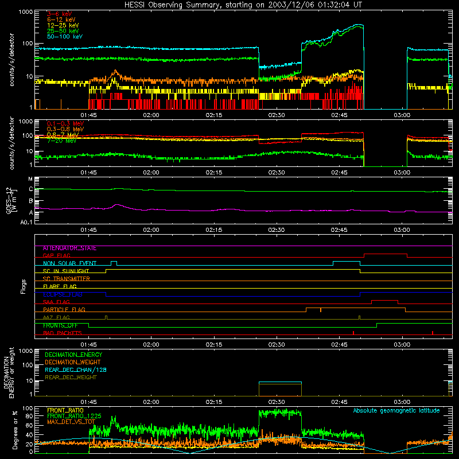This screenshot has width=459, height=459.
Task: Click the 01:45 tick under the decimation panel
Action: point(88,402)
